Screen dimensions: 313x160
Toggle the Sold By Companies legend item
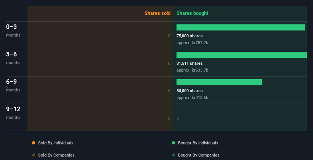(53, 155)
